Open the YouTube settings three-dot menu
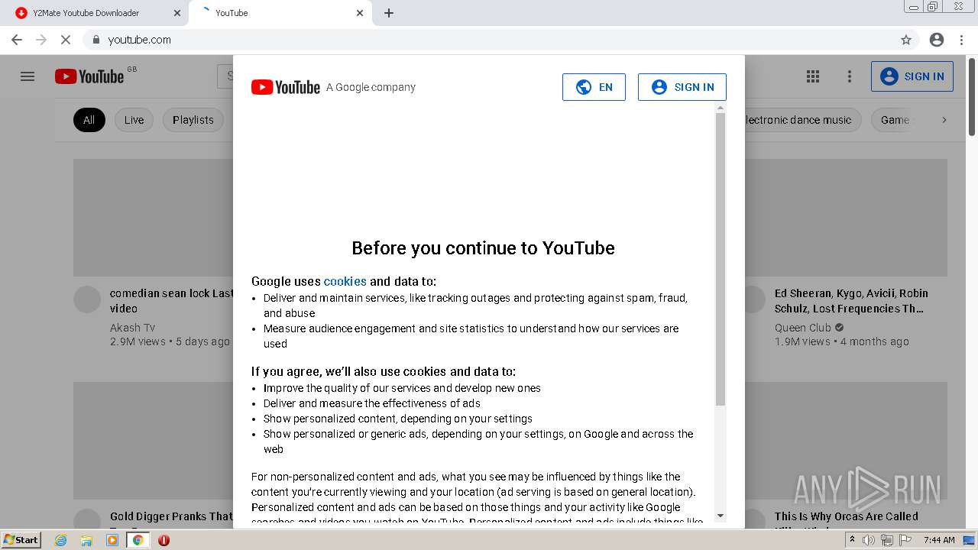 (x=849, y=76)
